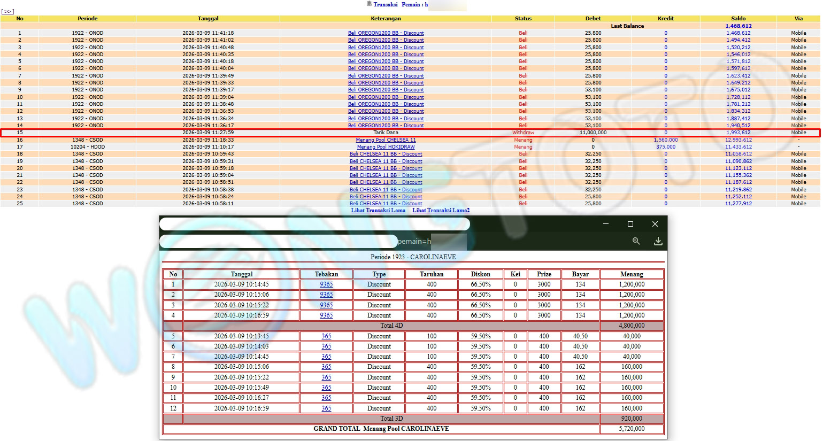The image size is (823, 441).
Task: Click Tebakan 365 link in row 12
Action: 326,408
